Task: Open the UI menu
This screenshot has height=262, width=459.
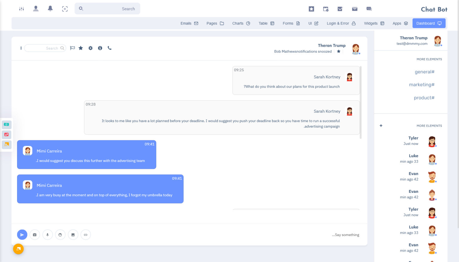Action: tap(313, 23)
